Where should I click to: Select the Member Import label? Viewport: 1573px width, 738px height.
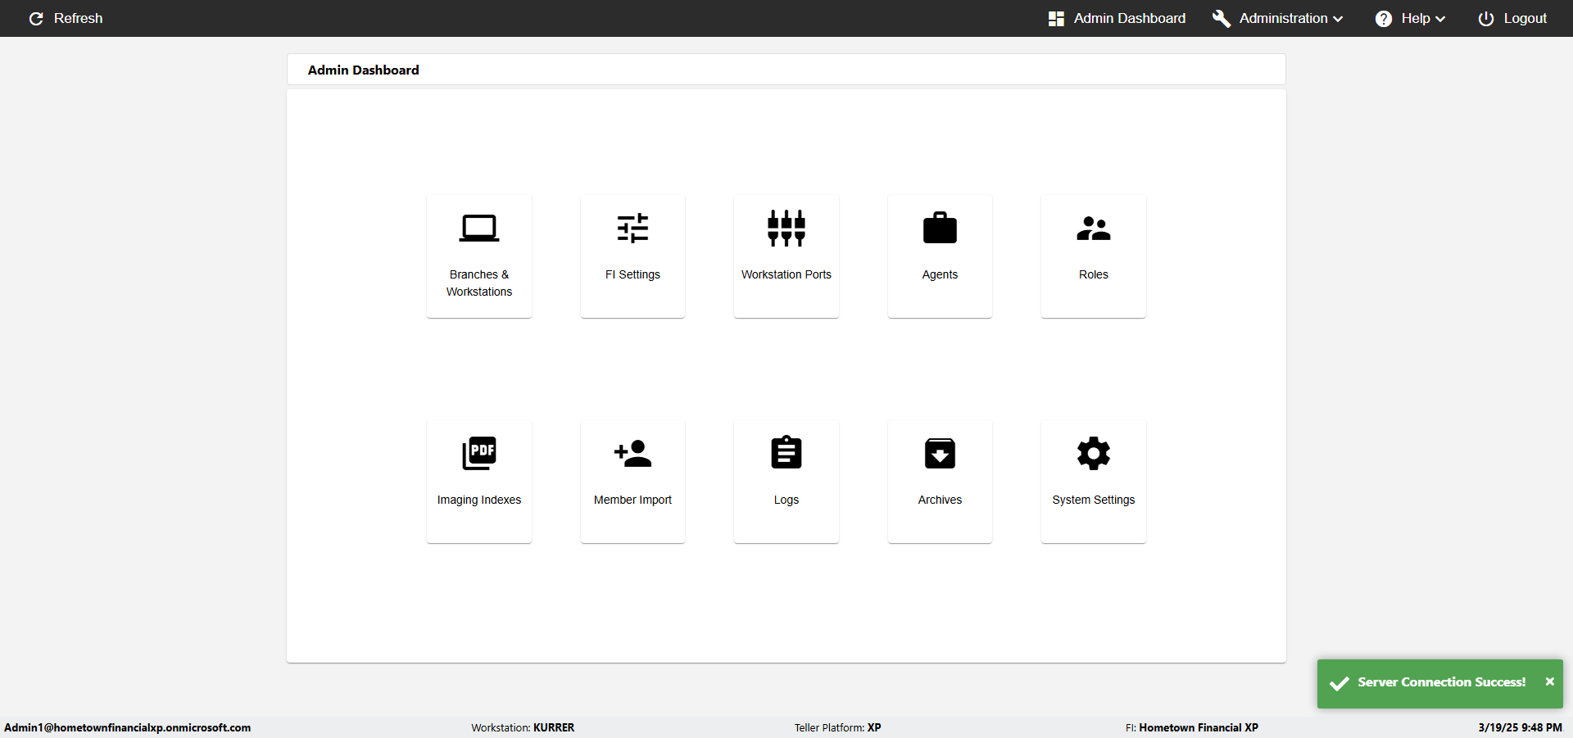pos(632,500)
